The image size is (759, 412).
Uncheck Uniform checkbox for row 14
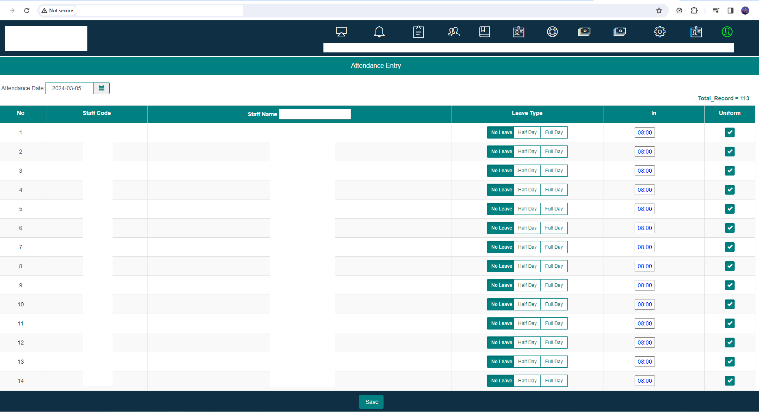[x=730, y=381]
